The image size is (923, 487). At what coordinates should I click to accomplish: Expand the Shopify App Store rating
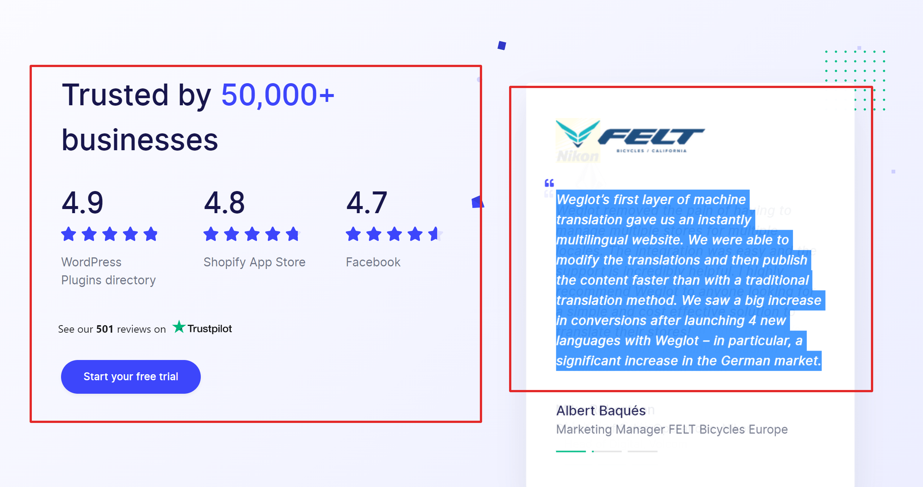(x=254, y=262)
